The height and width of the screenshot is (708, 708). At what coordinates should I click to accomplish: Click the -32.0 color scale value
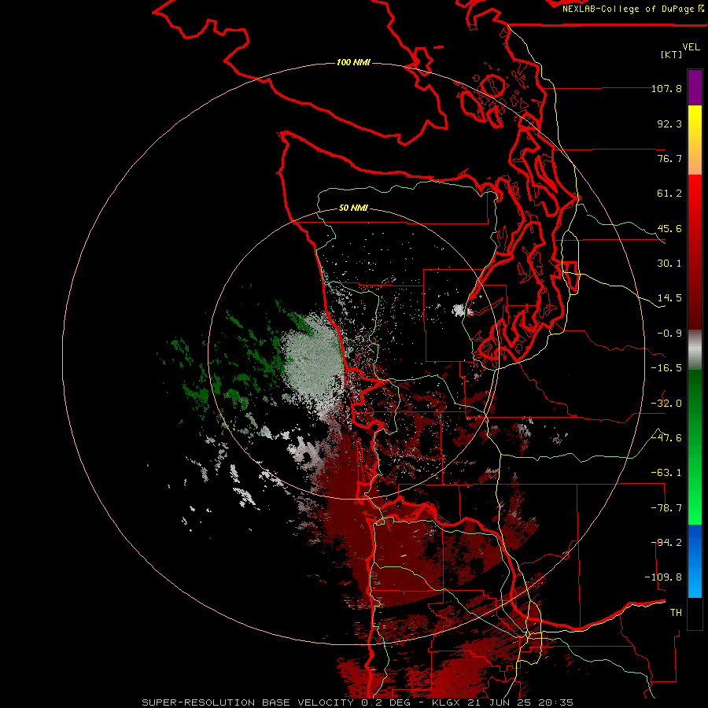pos(666,404)
